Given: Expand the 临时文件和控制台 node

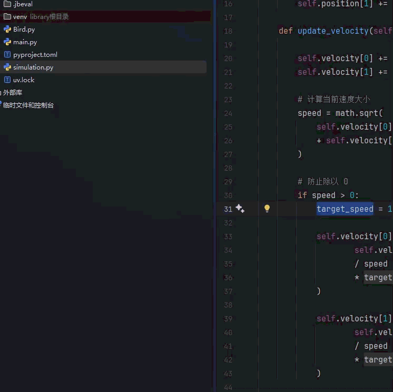Looking at the screenshot, I should tap(28, 105).
